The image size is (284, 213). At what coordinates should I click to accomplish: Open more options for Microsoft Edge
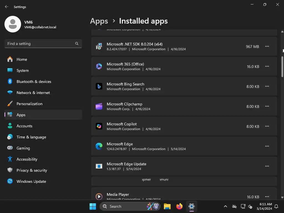coord(267,146)
